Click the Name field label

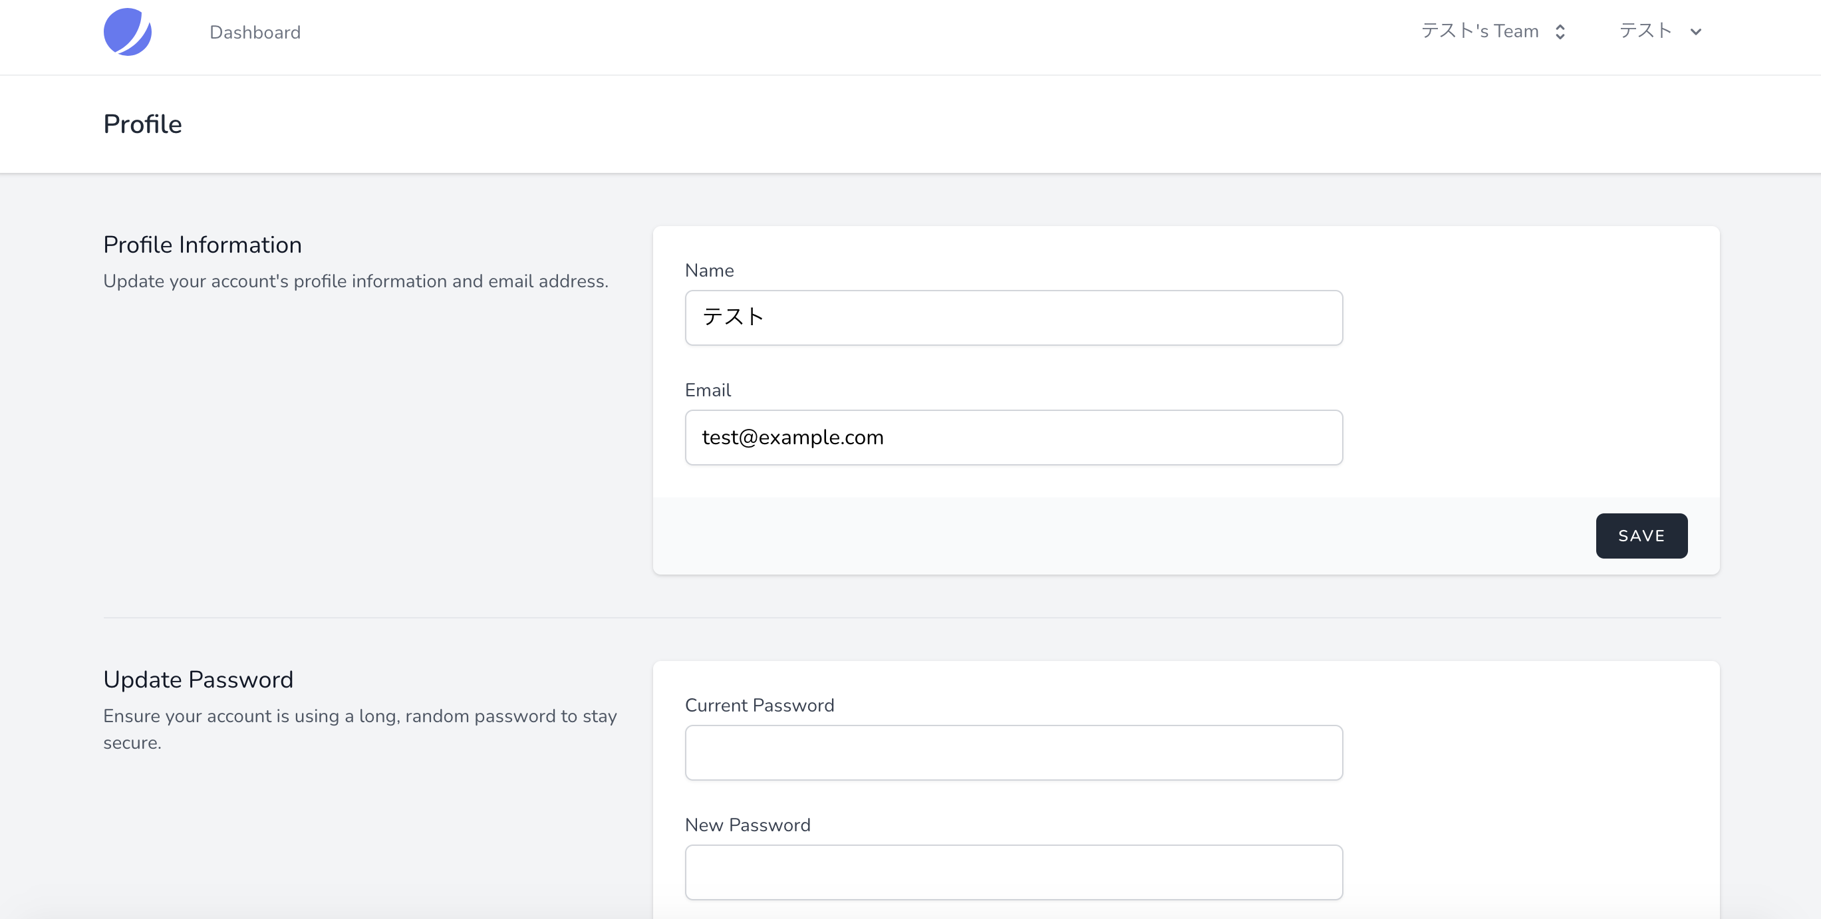pyautogui.click(x=709, y=271)
